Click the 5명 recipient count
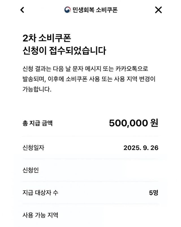Viewport: 181px width, 227px height. (x=154, y=193)
